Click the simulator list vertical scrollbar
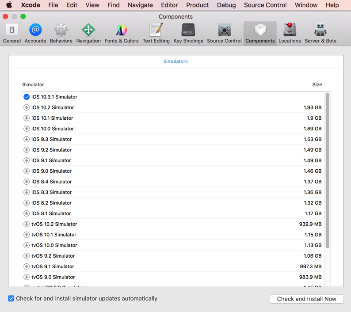351x312 pixels. (x=327, y=170)
